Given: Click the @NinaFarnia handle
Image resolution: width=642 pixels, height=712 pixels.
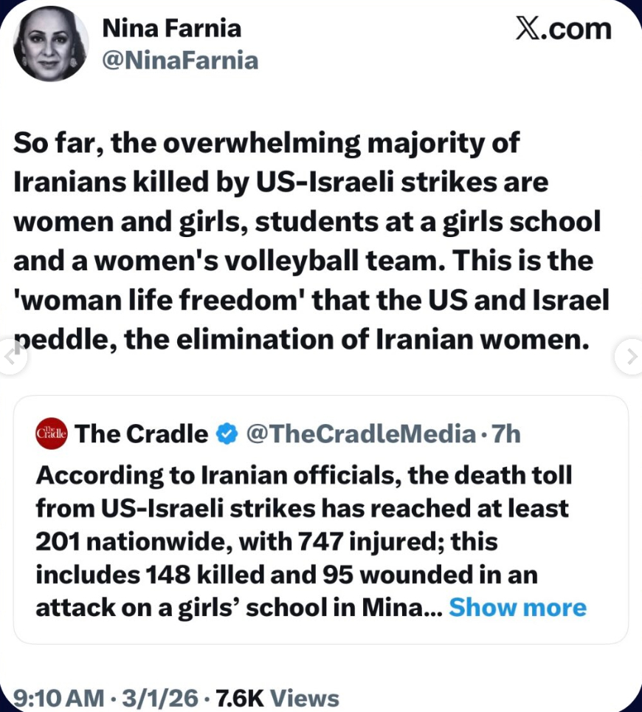Looking at the screenshot, I should [179, 61].
